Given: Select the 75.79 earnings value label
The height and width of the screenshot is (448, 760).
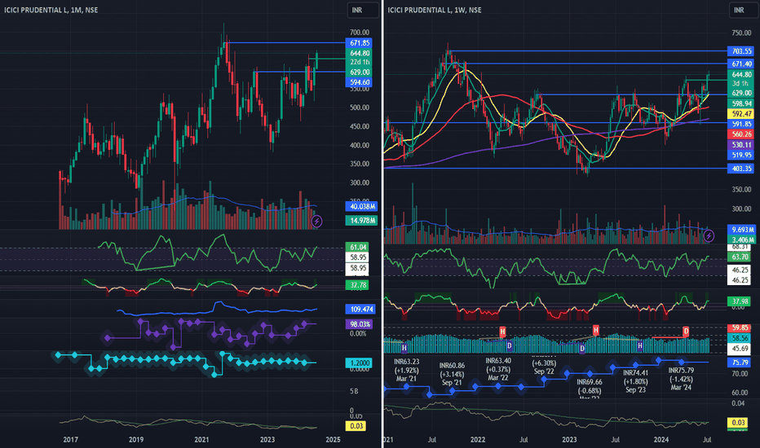Looking at the screenshot, I should (739, 362).
